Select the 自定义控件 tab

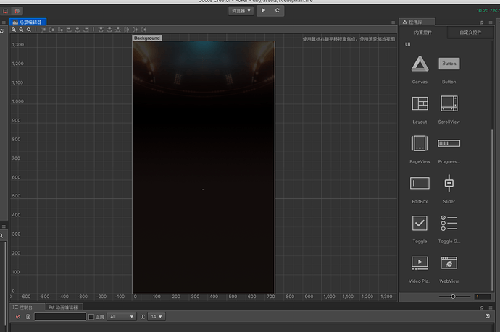pyautogui.click(x=470, y=33)
